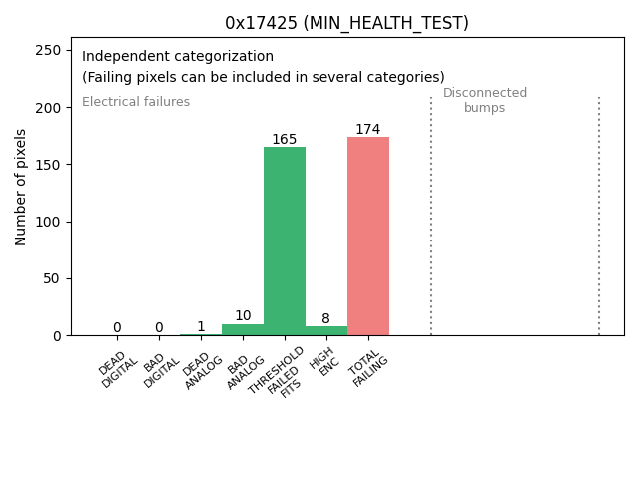
Task: Click the value label 10 above BAD ANALOG
Action: coord(243,316)
